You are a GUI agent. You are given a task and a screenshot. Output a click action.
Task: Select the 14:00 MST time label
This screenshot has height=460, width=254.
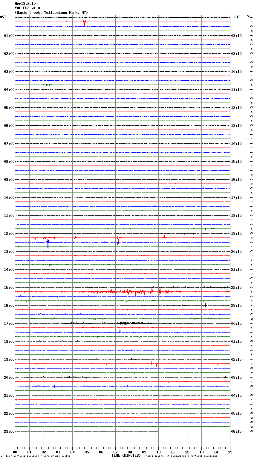(x=9, y=270)
